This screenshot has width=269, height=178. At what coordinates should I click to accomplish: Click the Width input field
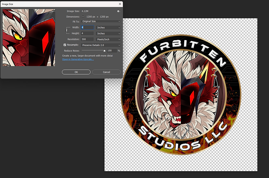(x=87, y=27)
